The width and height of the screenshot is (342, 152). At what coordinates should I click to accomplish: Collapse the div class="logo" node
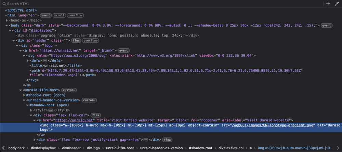pos(17,45)
